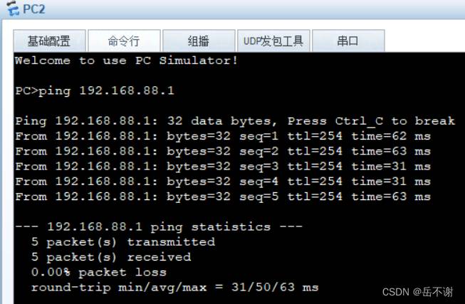Open the UDP发包工具 tab

pyautogui.click(x=273, y=41)
